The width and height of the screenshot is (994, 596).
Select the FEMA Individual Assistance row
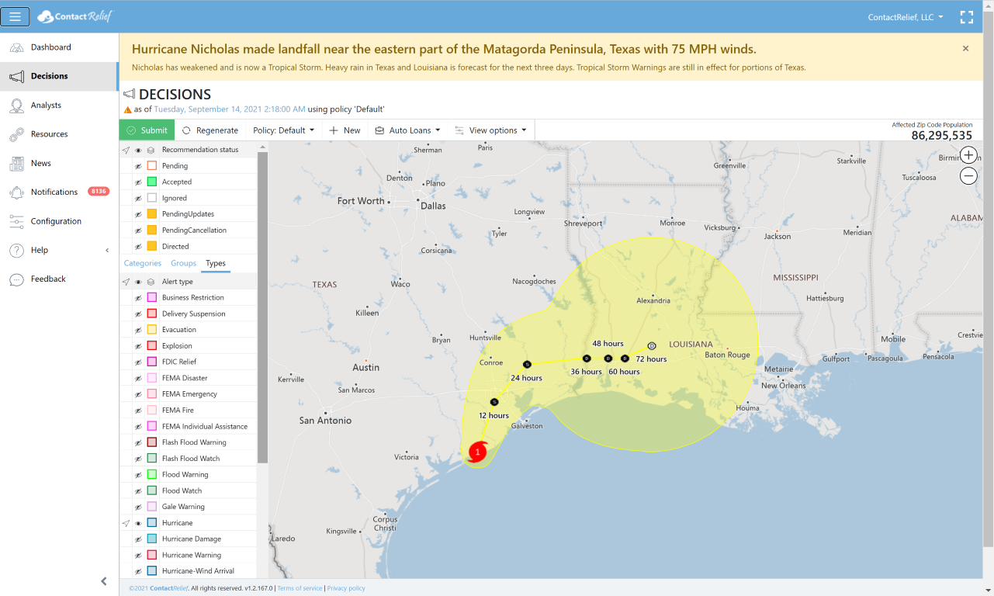(188, 426)
